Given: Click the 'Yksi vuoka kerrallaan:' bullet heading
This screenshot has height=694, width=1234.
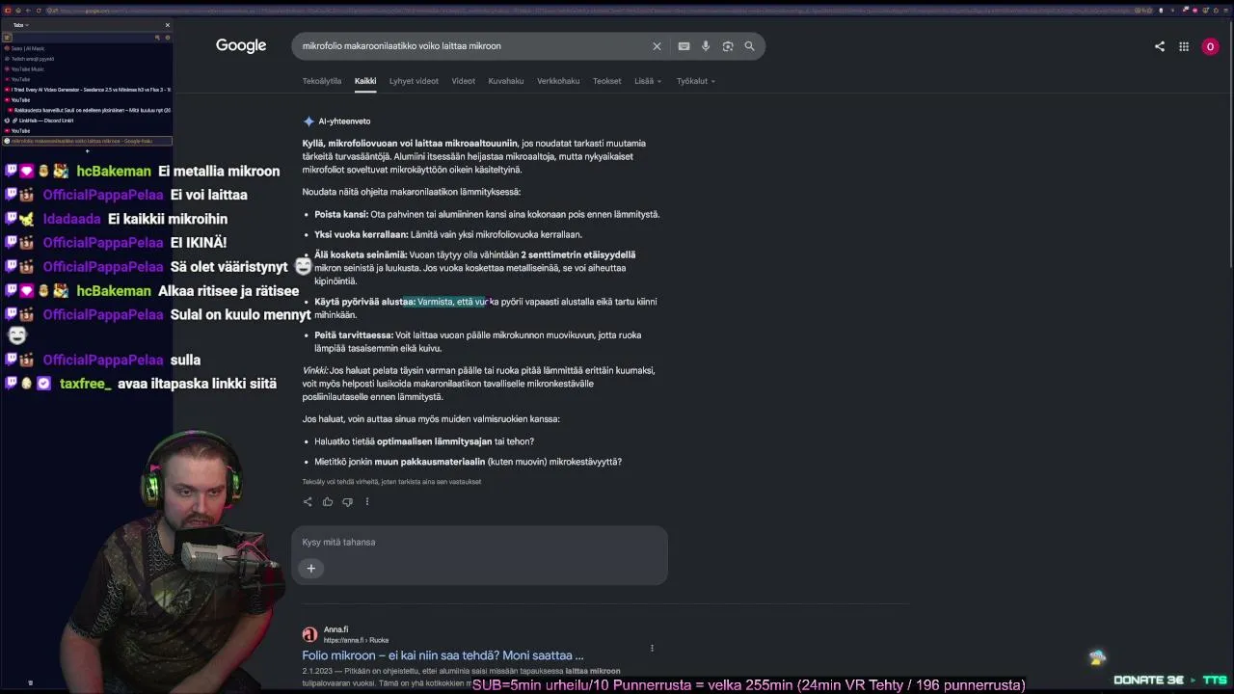Looking at the screenshot, I should click(x=362, y=234).
